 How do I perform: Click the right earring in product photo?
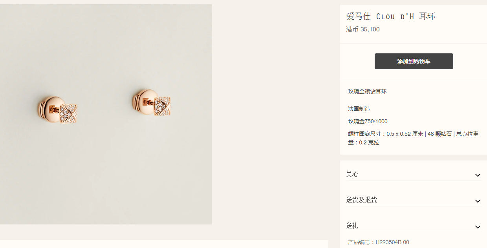pyautogui.click(x=151, y=103)
